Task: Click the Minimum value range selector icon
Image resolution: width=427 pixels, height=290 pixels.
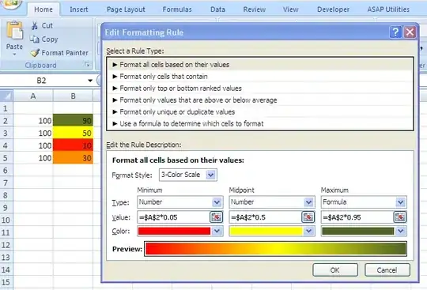Action: point(216,217)
